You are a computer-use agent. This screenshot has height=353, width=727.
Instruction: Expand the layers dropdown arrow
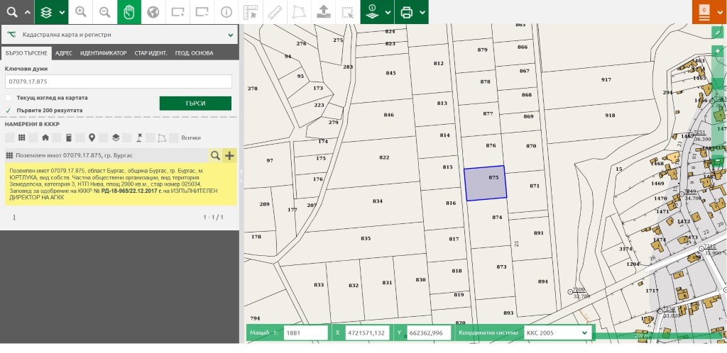[60, 12]
